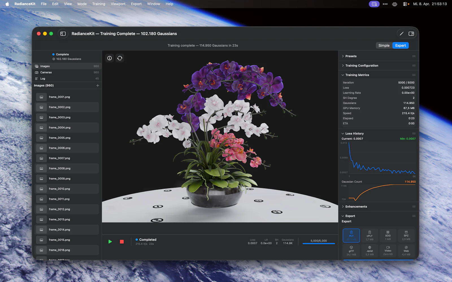Open the Apple menu
This screenshot has width=452, height=282.
coord(7,4)
